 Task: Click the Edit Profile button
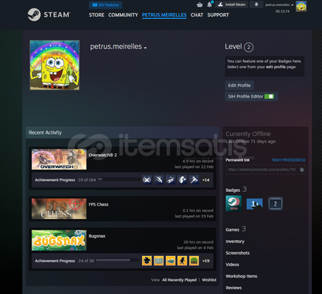pos(239,85)
